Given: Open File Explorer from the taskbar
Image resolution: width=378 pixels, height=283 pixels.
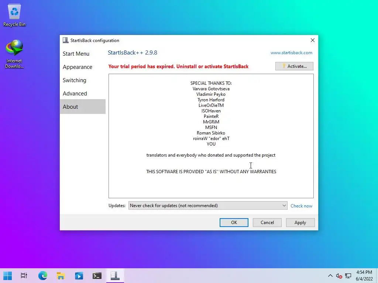Looking at the screenshot, I should (61, 276).
